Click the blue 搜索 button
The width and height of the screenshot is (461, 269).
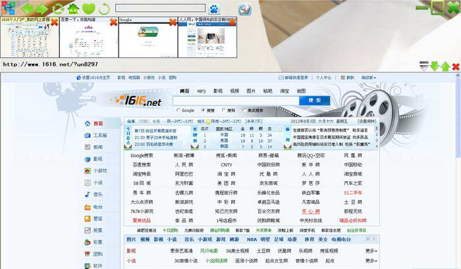314,101
